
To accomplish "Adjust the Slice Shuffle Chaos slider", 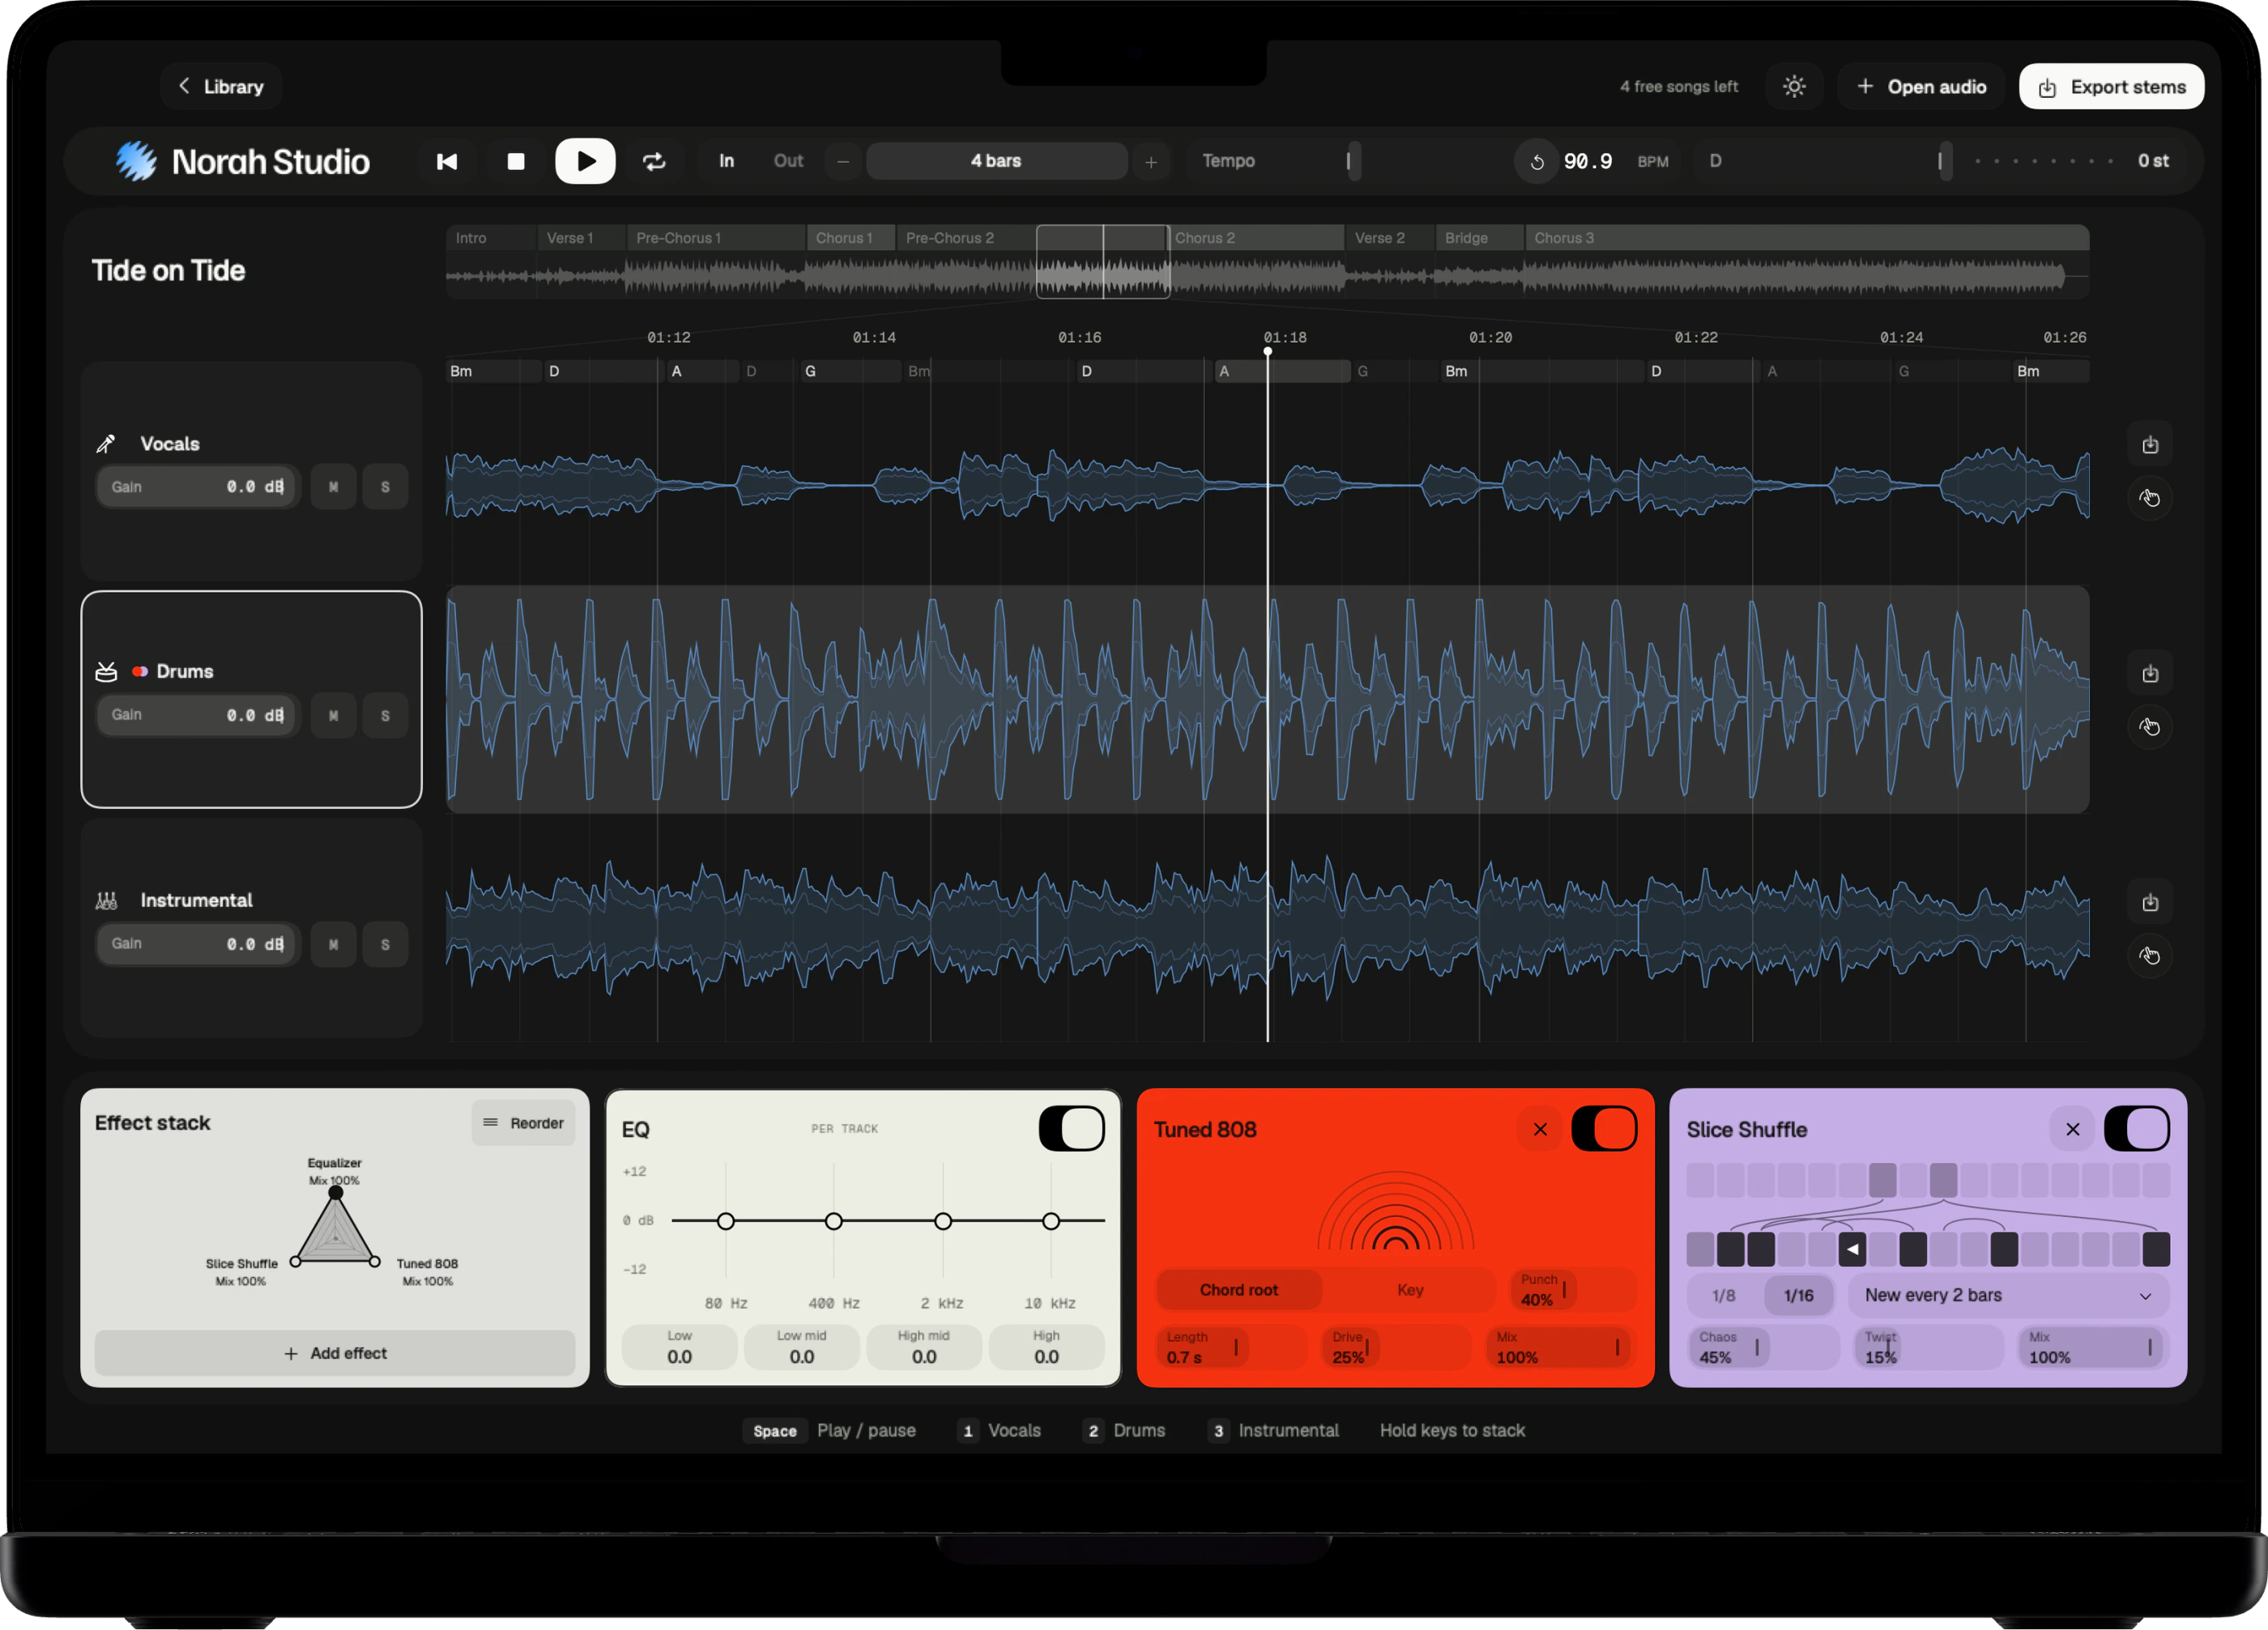I will 1764,1347.
